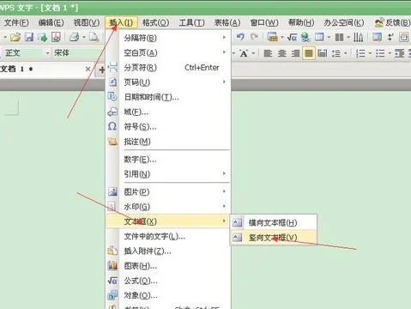This screenshot has width=411, height=309.
Task: Open the 格式(O) menu
Action: point(156,22)
